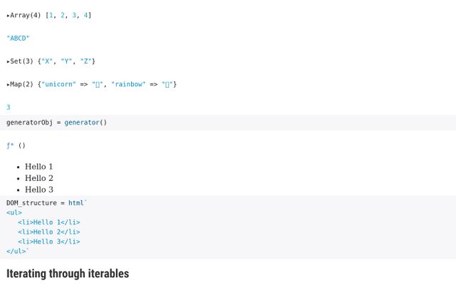Click the html tag in DOM_structure cell

[76, 203]
